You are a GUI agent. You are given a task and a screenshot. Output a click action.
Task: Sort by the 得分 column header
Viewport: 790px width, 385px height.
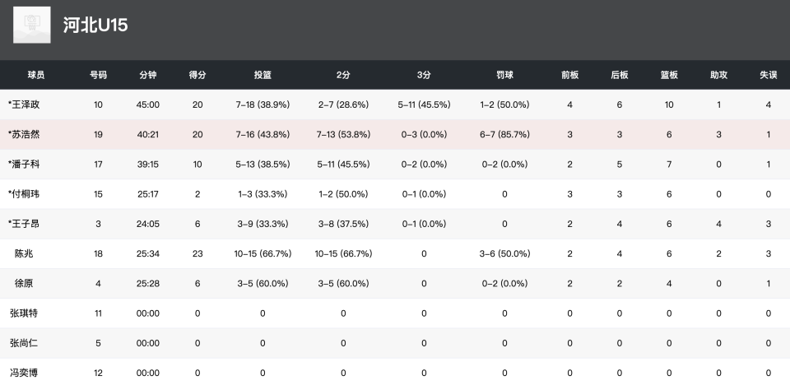(197, 75)
